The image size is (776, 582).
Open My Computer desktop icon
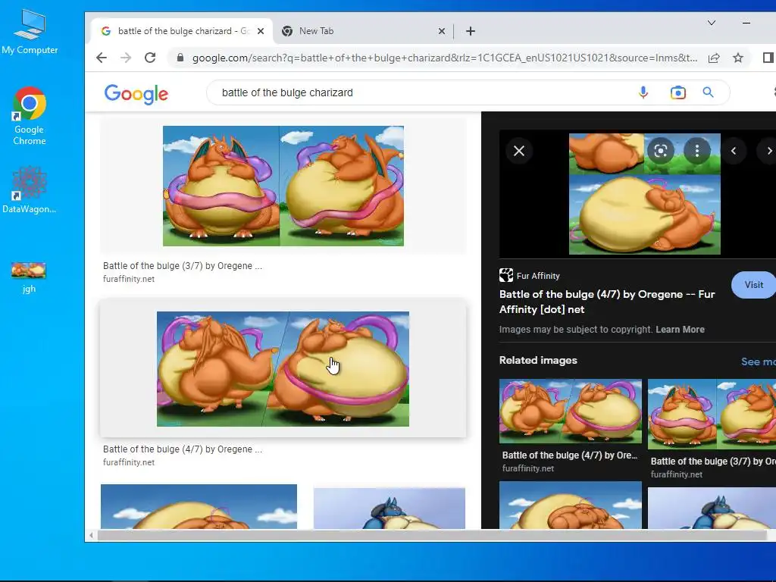pos(30,32)
